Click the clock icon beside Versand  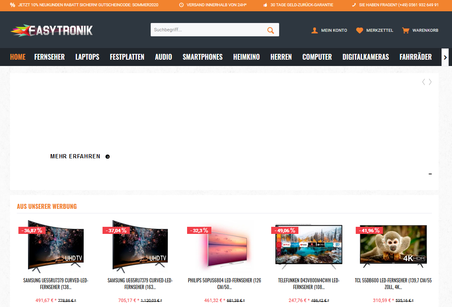pos(181,5)
